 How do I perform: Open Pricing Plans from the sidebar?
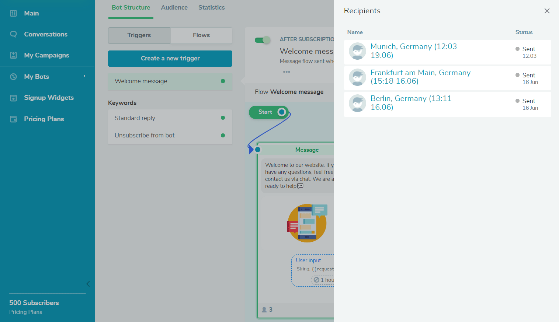coord(44,119)
